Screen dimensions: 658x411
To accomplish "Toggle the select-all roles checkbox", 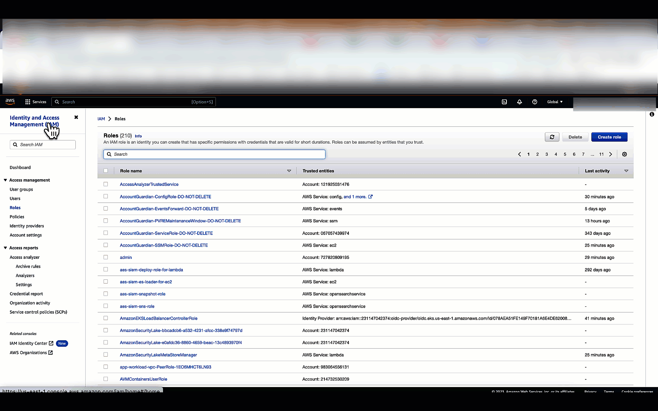I will [105, 171].
